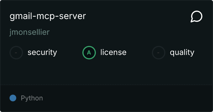Click the chat bubble comment icon

(x=196, y=17)
